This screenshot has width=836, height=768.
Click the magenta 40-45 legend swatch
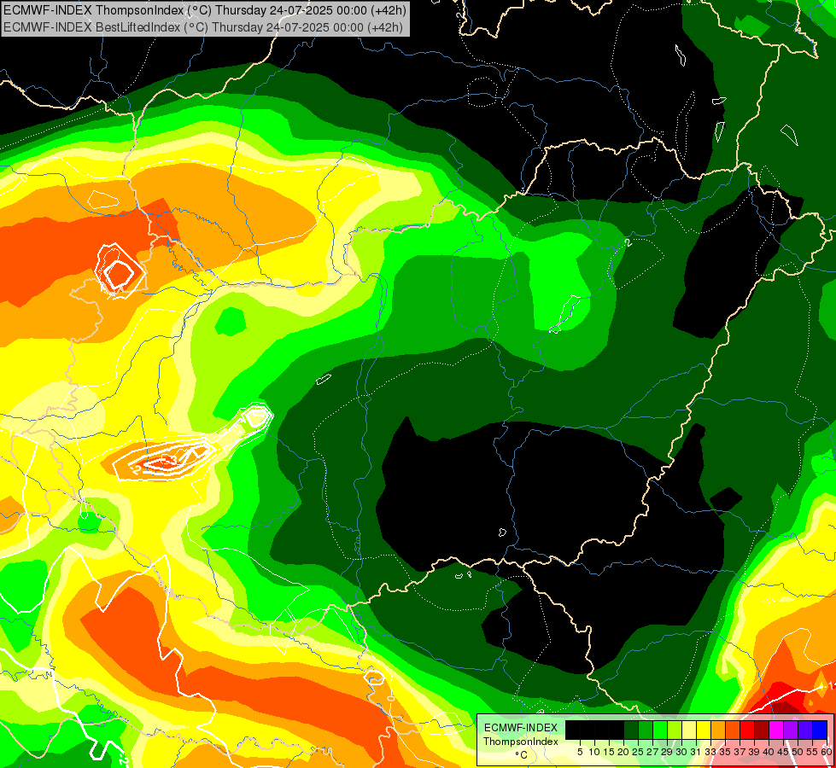776,730
